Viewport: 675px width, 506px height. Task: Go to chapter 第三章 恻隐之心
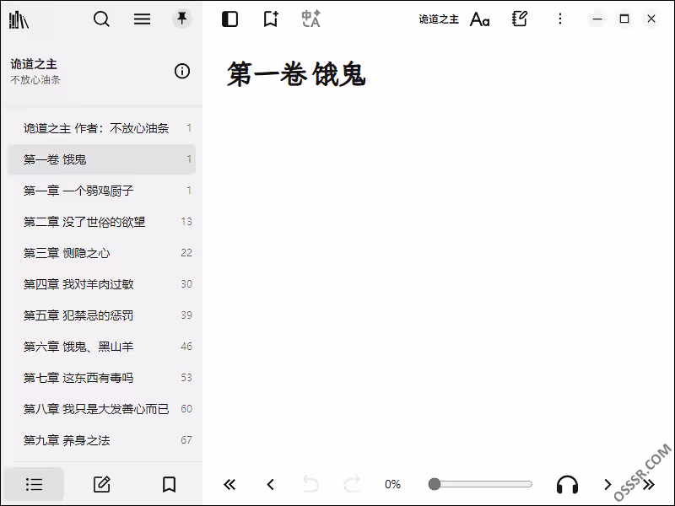click(101, 253)
